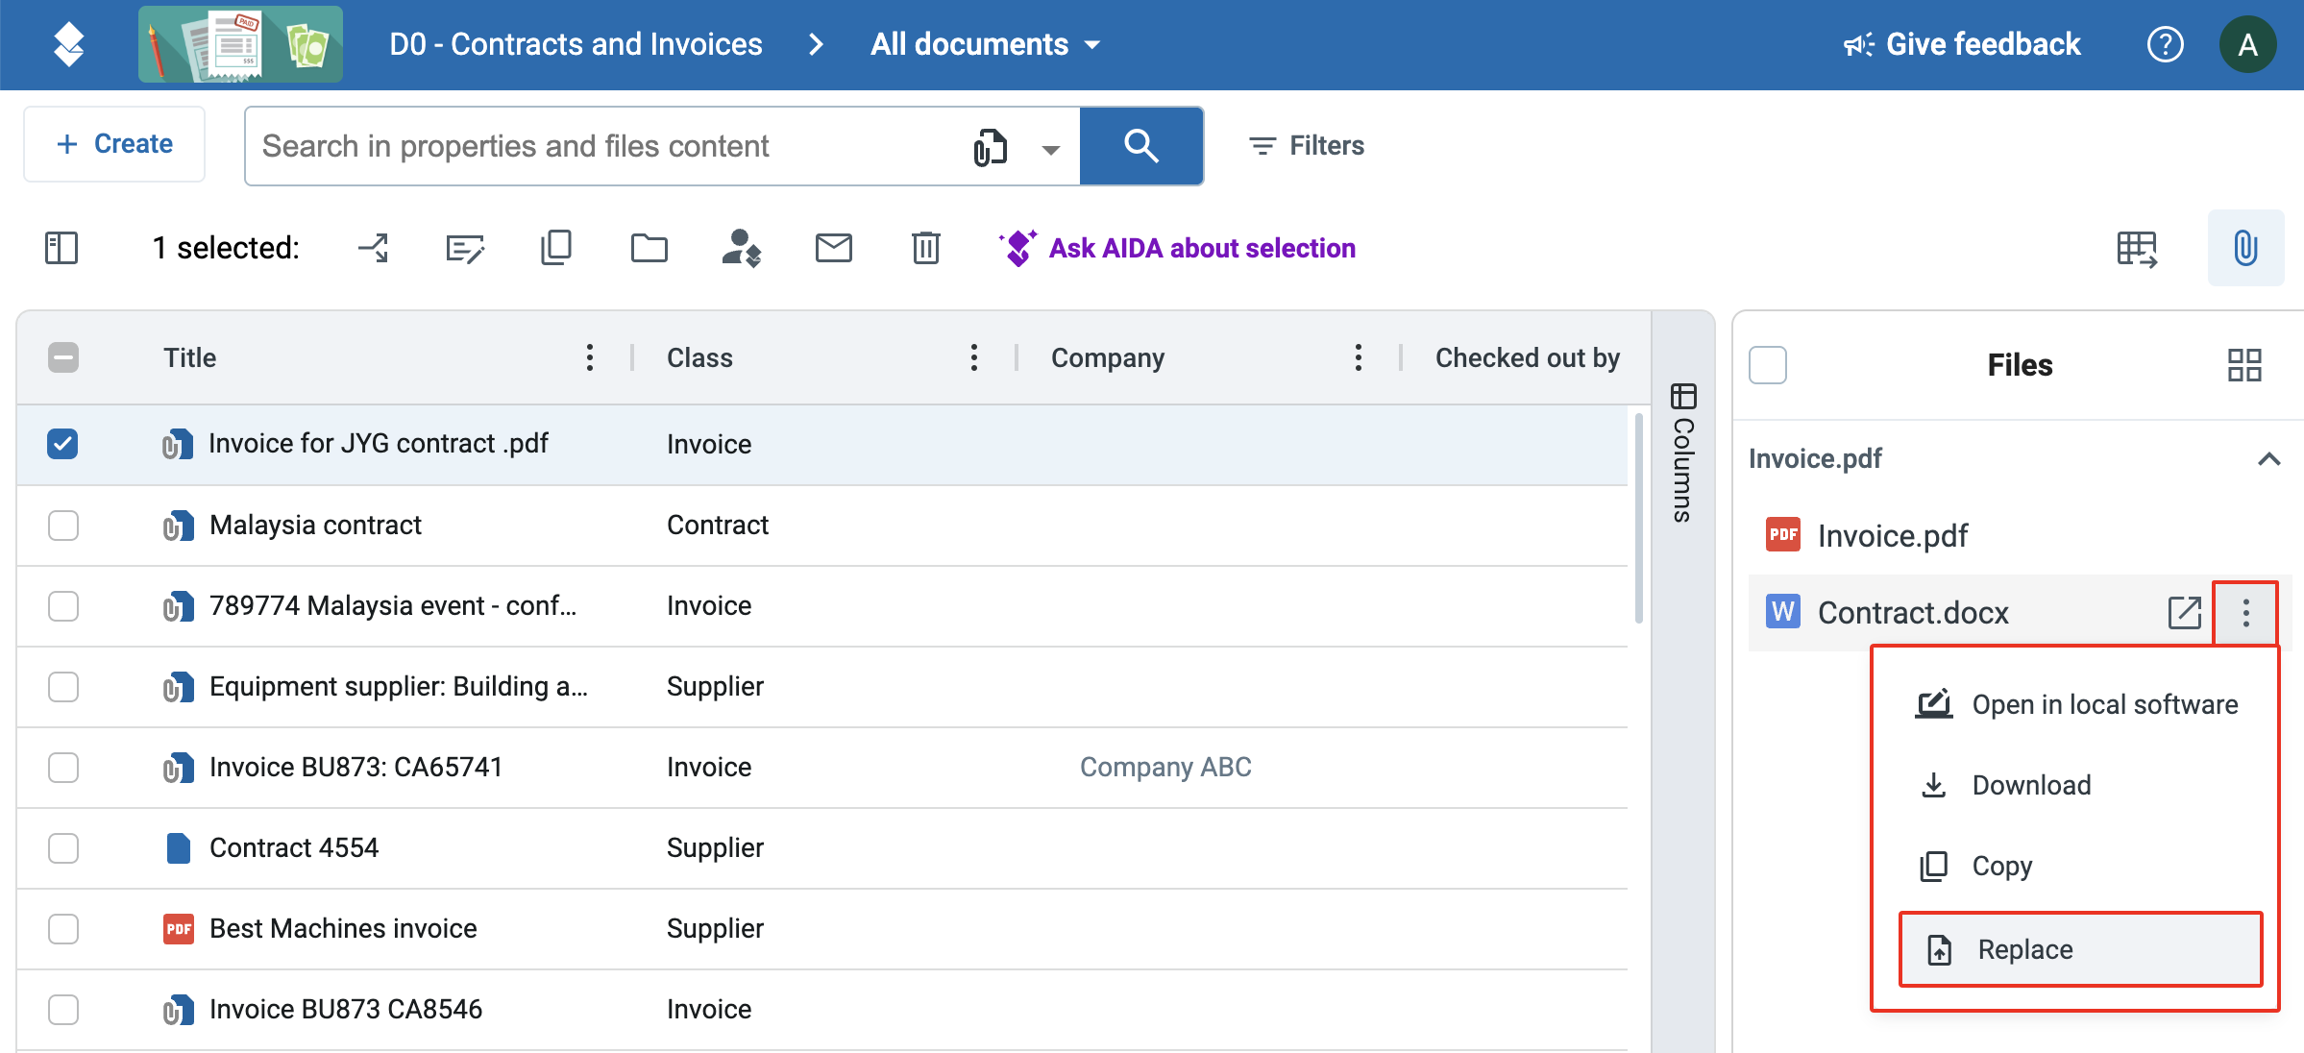This screenshot has width=2304, height=1053.
Task: Click Ask AIDA about selection
Action: (1176, 248)
